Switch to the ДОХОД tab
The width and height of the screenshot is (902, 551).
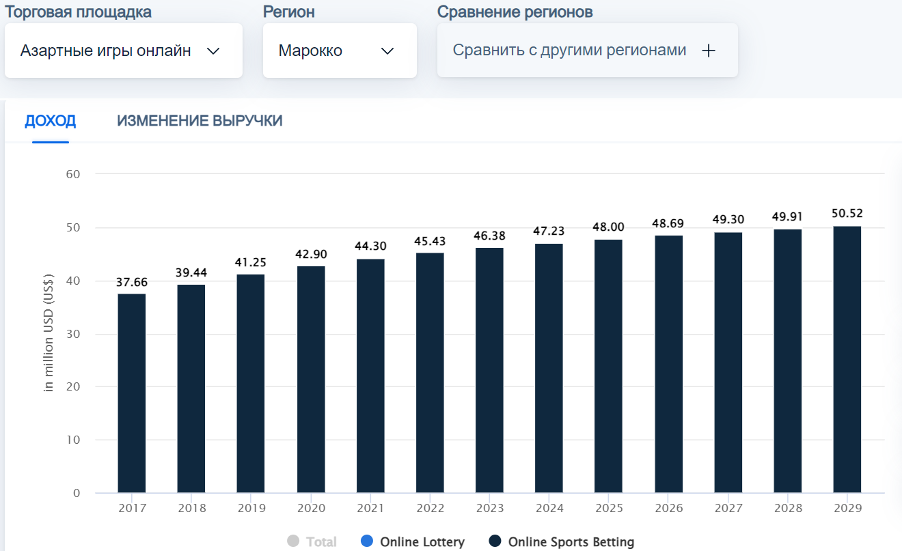coord(51,121)
